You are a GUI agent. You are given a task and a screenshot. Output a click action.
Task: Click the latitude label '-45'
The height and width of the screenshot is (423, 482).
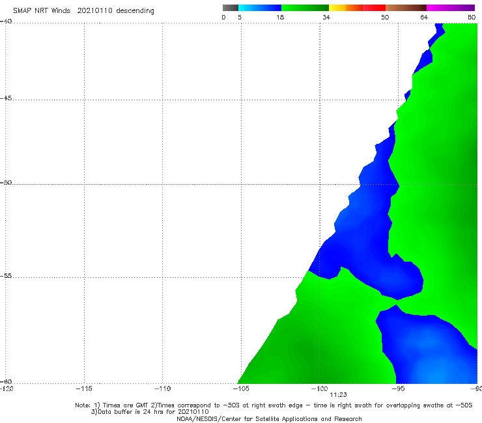(x=6, y=98)
